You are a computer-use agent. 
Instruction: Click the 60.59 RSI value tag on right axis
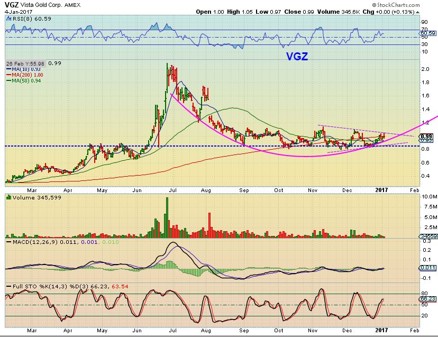coord(428,33)
